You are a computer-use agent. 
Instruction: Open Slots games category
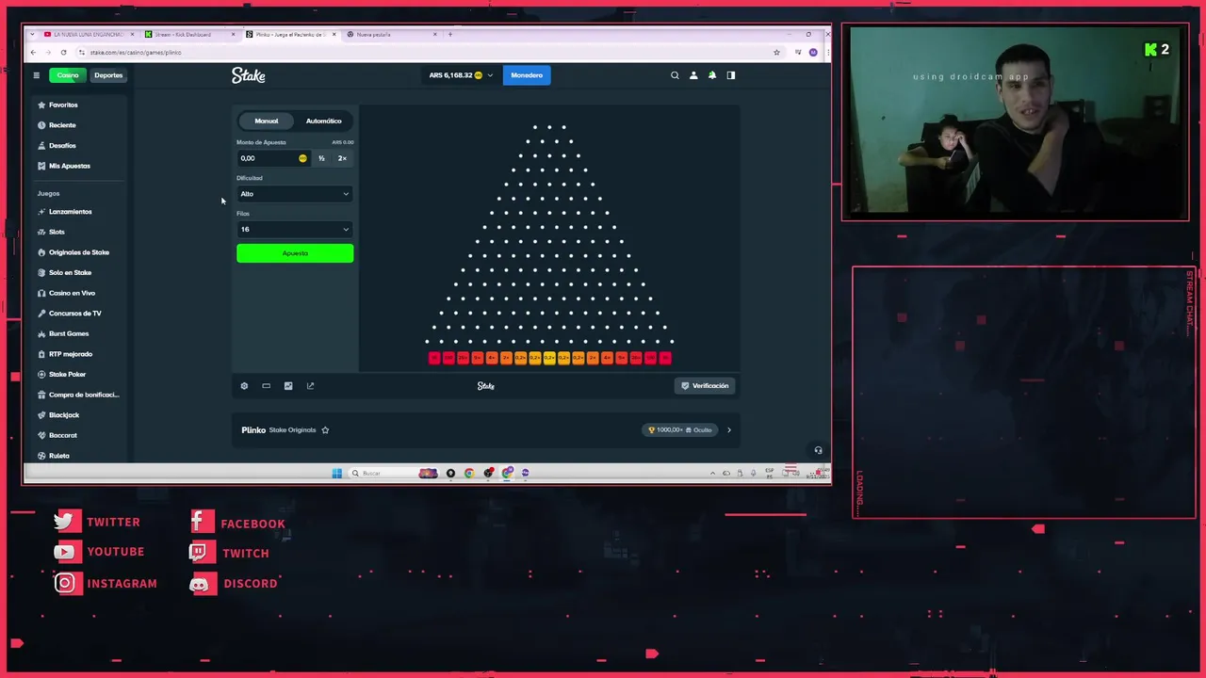coord(57,232)
